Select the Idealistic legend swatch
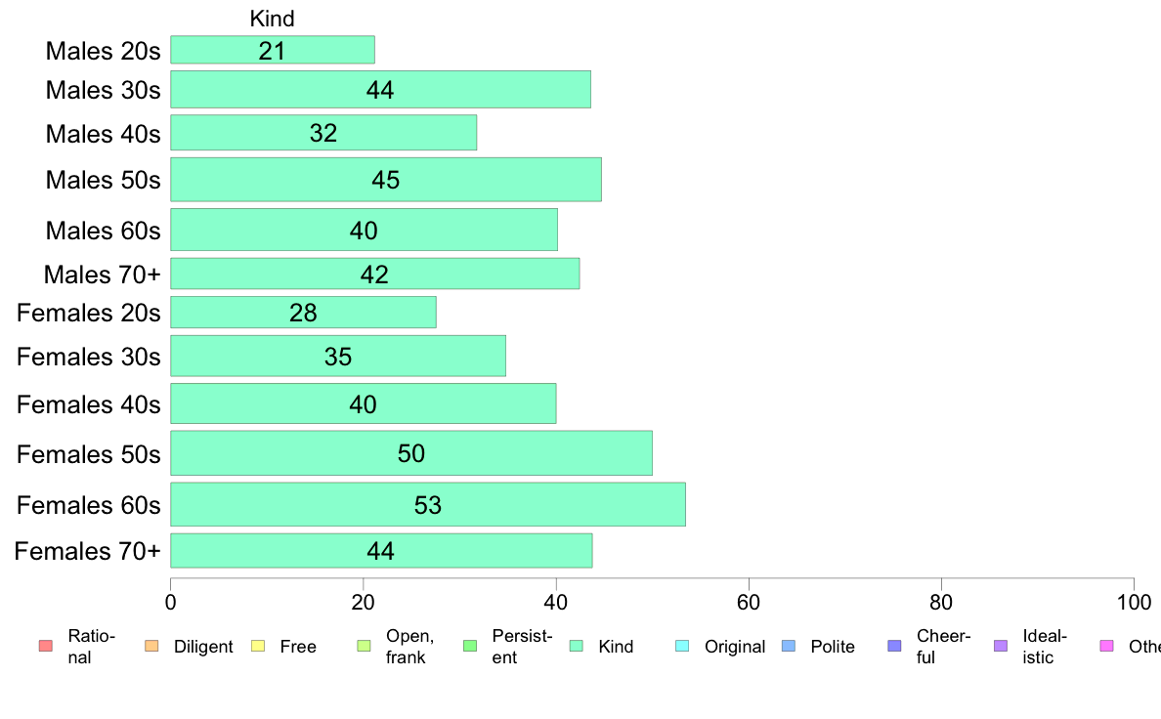Viewport: 1161px width, 719px height. point(1001,646)
